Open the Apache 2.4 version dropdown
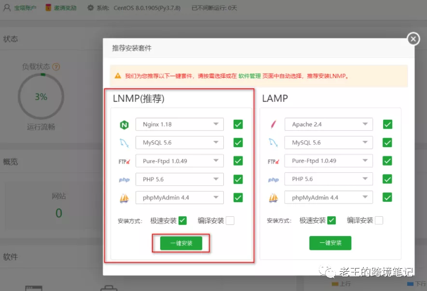The width and height of the screenshot is (427, 291). (329, 125)
